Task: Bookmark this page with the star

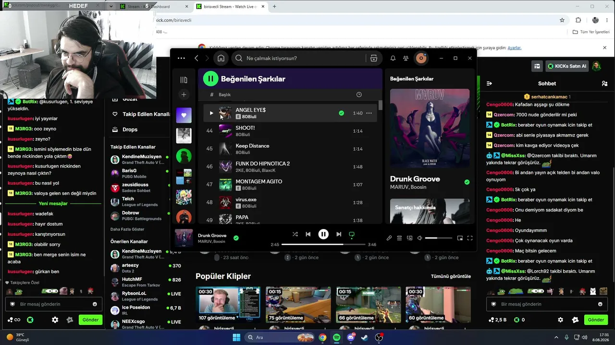Action: click(x=562, y=20)
